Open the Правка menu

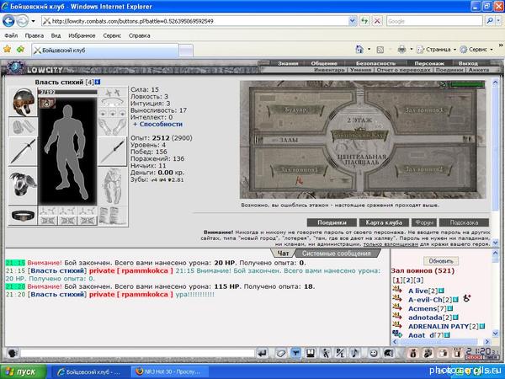point(35,35)
